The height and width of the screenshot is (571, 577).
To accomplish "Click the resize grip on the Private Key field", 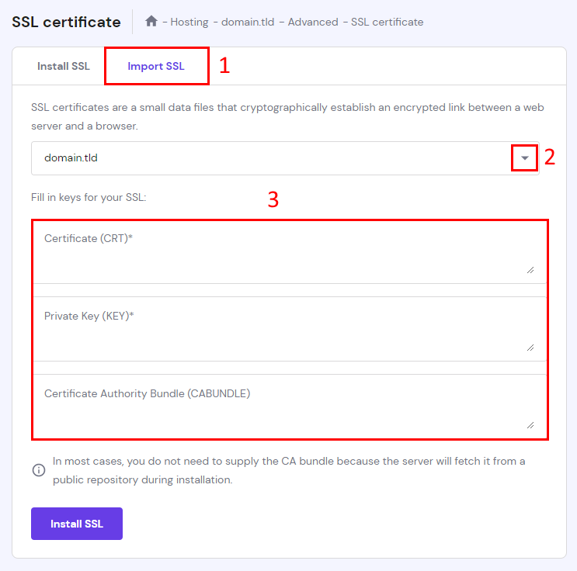I will [530, 347].
